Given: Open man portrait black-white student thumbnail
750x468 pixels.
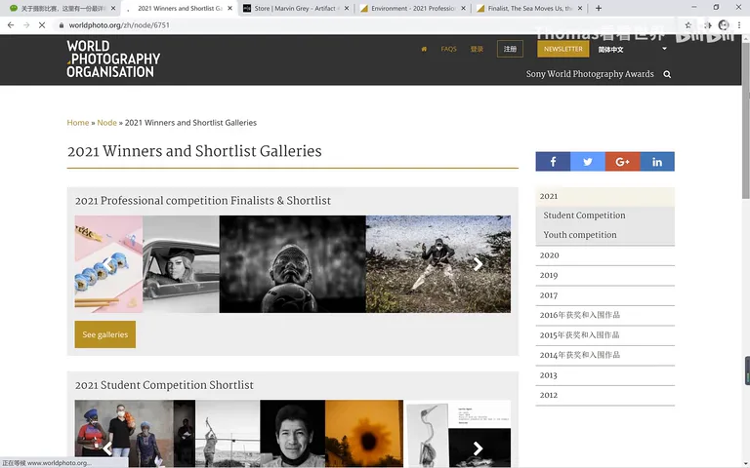Looking at the screenshot, I should pyautogui.click(x=293, y=434).
